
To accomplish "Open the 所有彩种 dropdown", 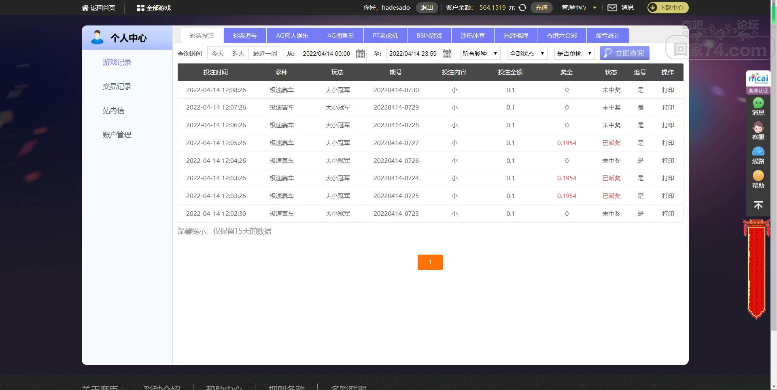I will click(480, 53).
